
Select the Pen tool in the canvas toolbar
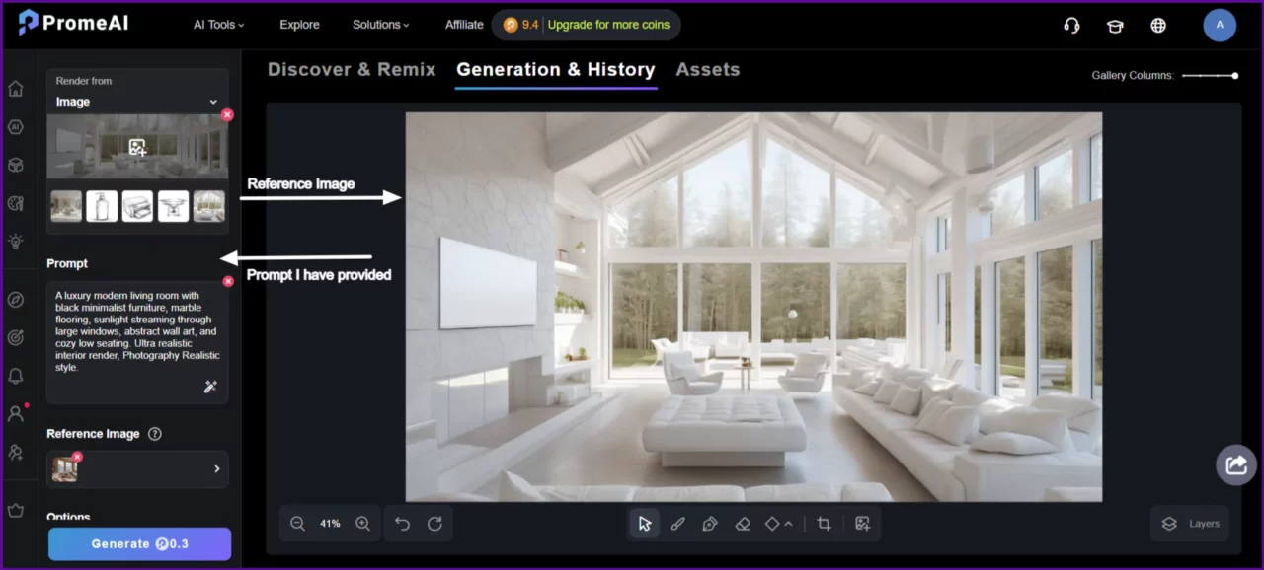[710, 524]
